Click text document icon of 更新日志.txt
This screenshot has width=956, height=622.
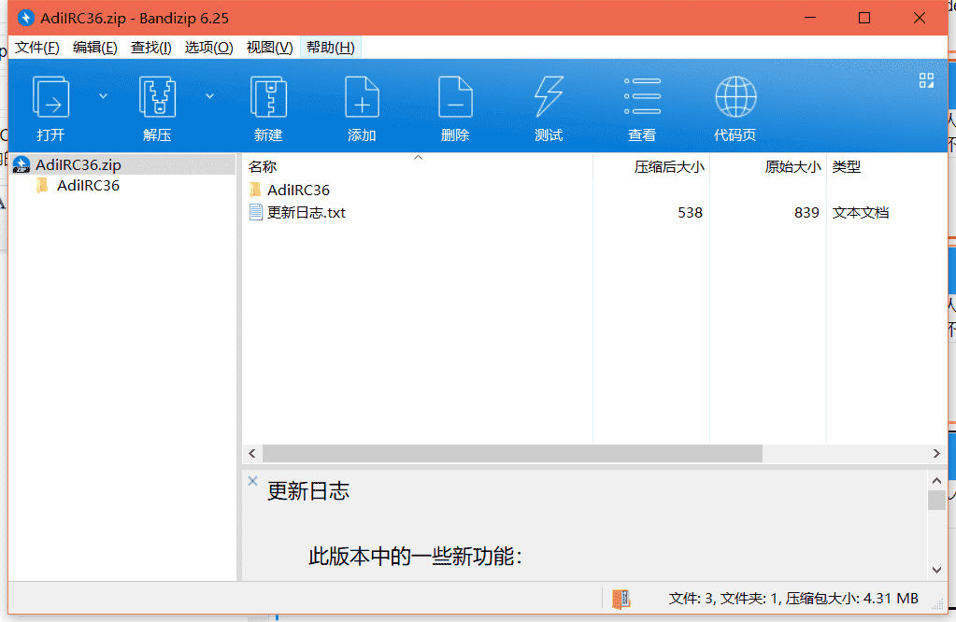click(x=256, y=212)
